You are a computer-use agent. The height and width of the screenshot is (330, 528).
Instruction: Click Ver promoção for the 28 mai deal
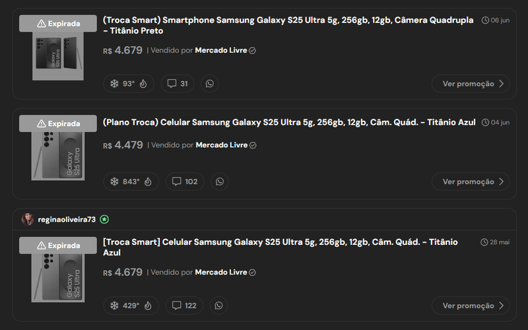tap(471, 306)
